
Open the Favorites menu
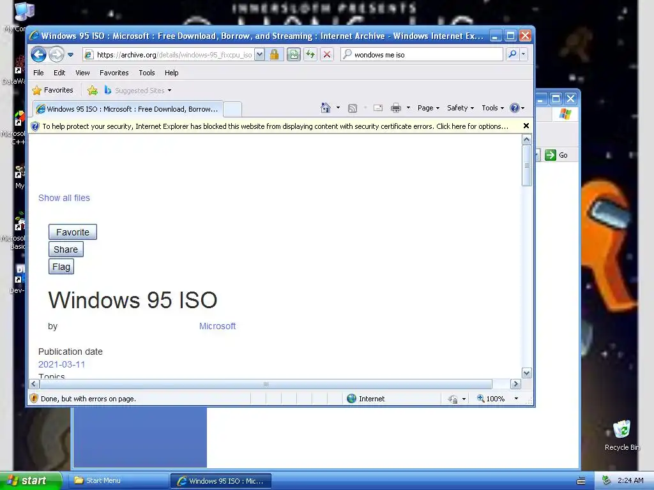point(114,73)
